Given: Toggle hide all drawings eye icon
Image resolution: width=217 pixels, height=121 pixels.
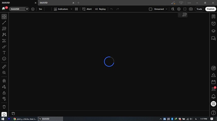Looking at the screenshot, I should tap(4, 99).
